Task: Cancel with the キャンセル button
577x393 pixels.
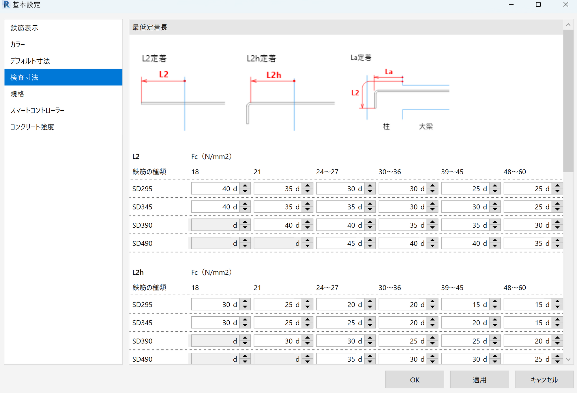Action: click(544, 379)
